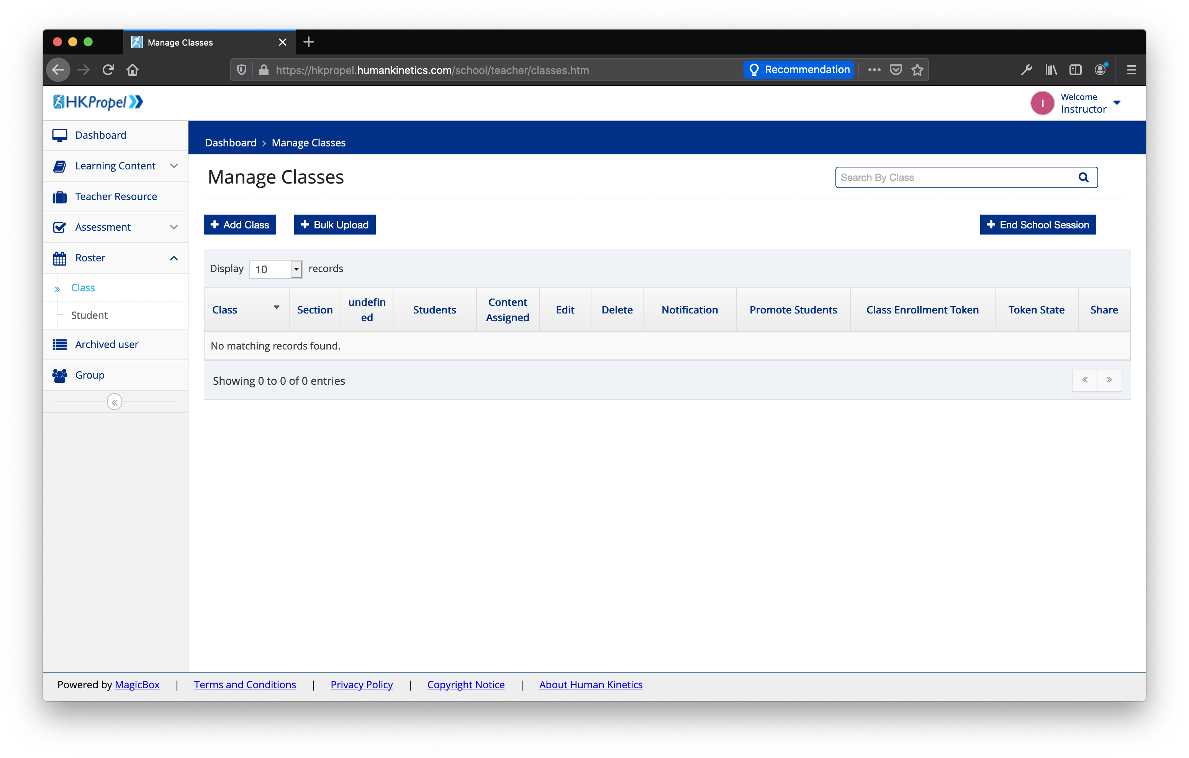1189x758 pixels.
Task: Click the Teacher Resource briefcase icon
Action: pyautogui.click(x=60, y=197)
